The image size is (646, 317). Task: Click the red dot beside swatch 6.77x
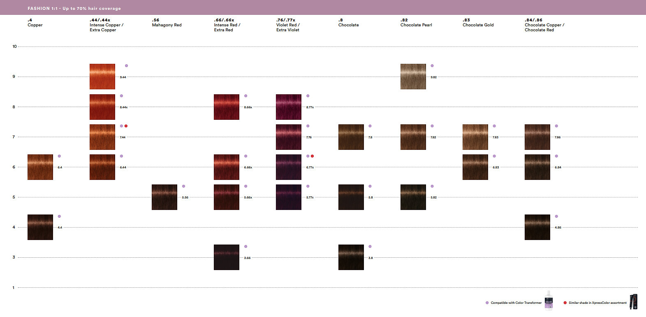pos(313,156)
